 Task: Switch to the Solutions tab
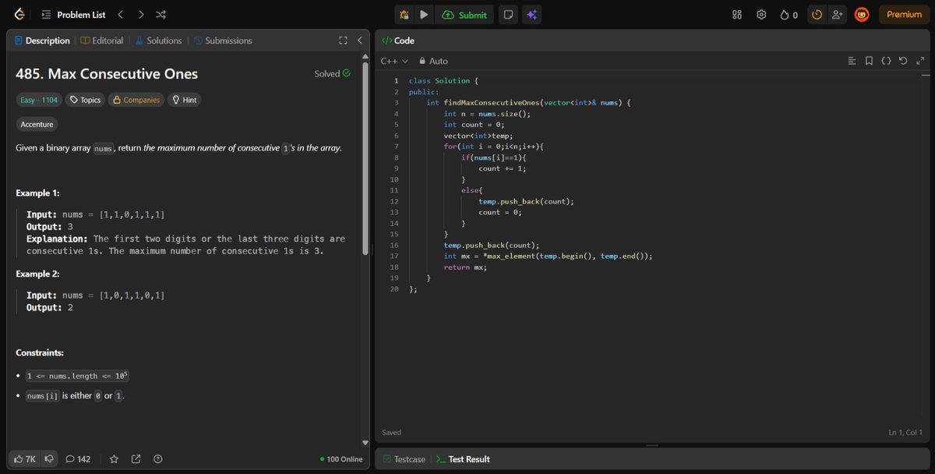tap(159, 41)
